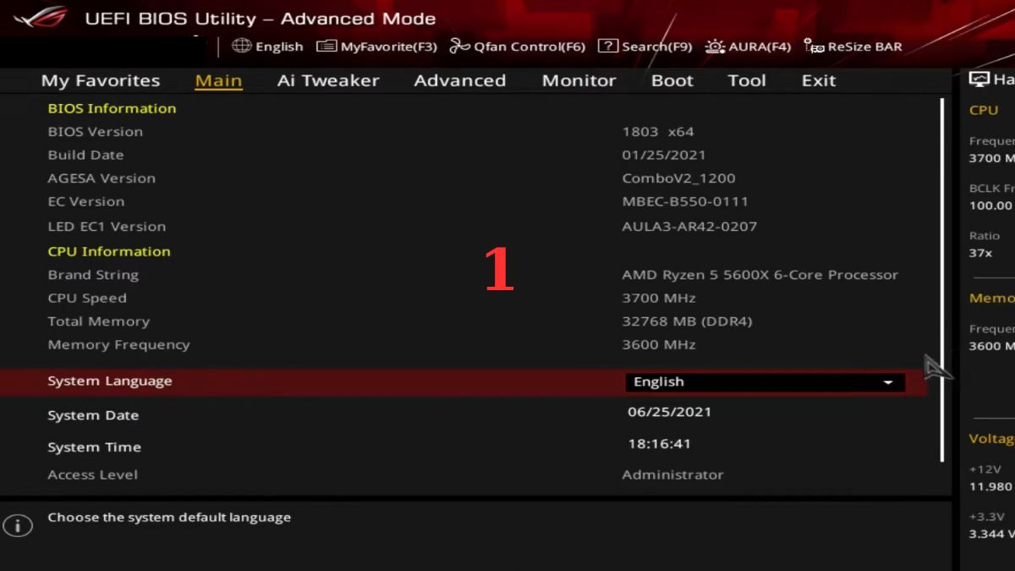The height and width of the screenshot is (571, 1015).
Task: Click the 'Choose the system default language' help text
Action: [x=169, y=518]
